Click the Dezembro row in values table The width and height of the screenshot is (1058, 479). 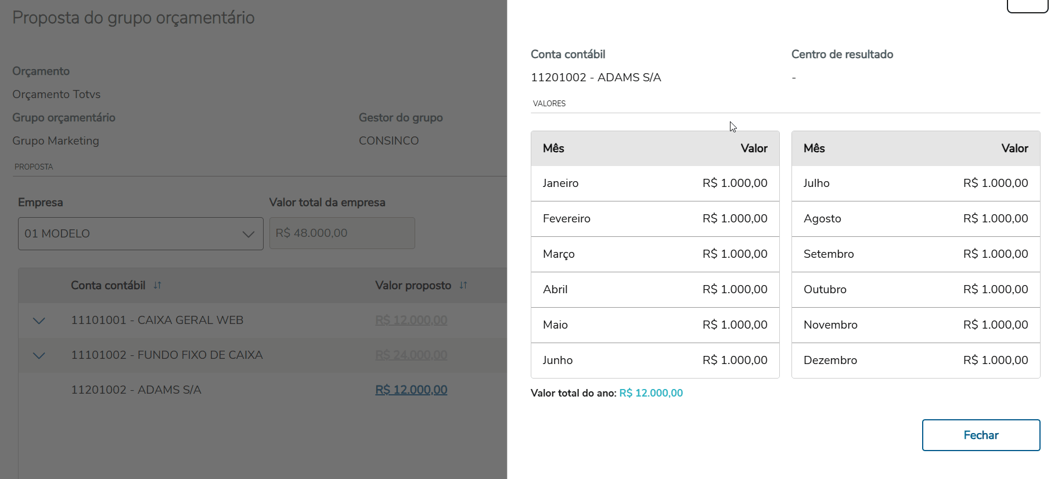(915, 361)
